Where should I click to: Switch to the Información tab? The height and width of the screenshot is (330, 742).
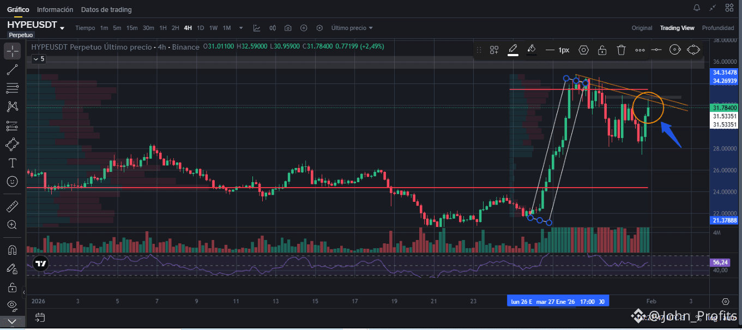point(55,10)
